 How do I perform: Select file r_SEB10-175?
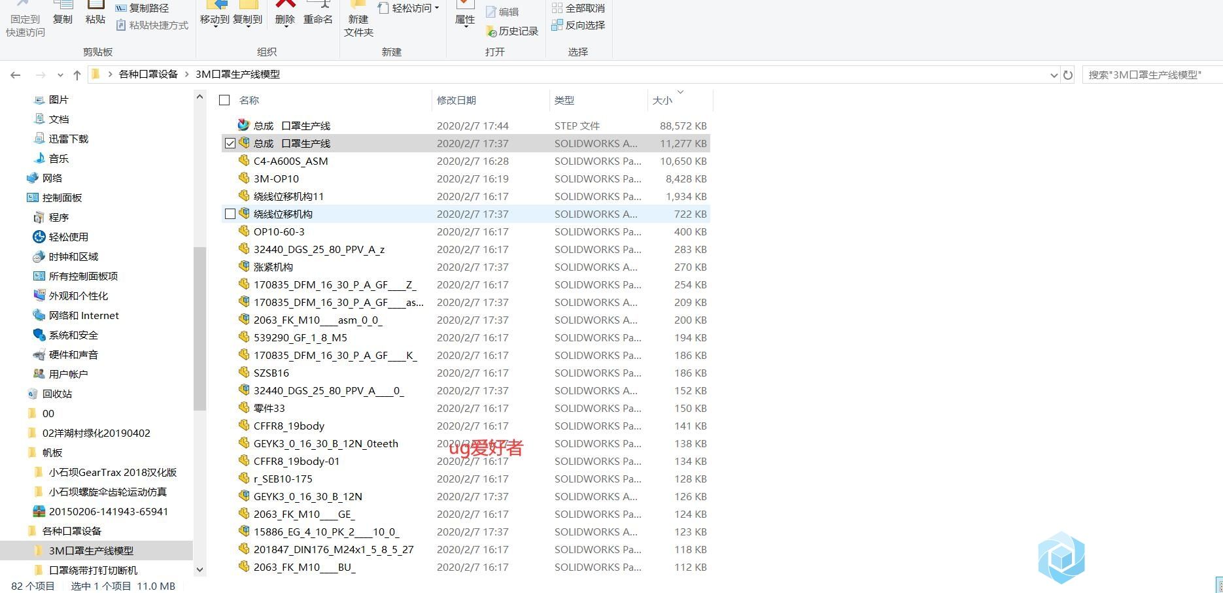pyautogui.click(x=283, y=479)
